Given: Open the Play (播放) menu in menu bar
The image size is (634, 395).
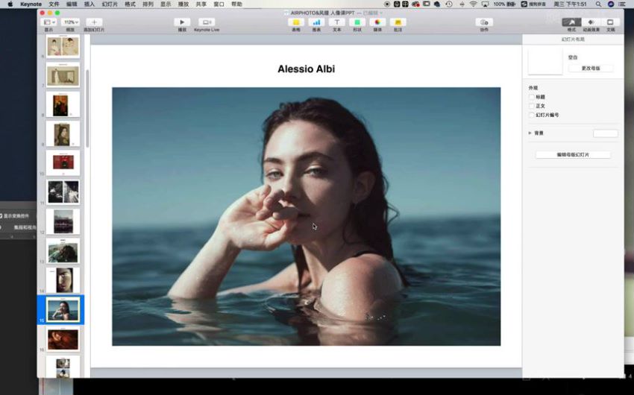Looking at the screenshot, I should click(x=183, y=4).
